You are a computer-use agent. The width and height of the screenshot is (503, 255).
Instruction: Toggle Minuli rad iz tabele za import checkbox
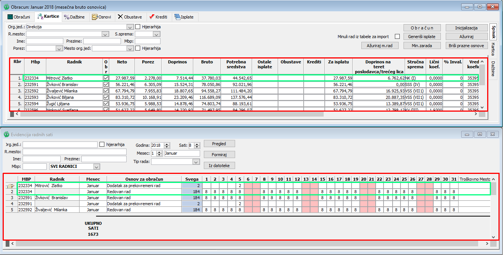point(397,37)
